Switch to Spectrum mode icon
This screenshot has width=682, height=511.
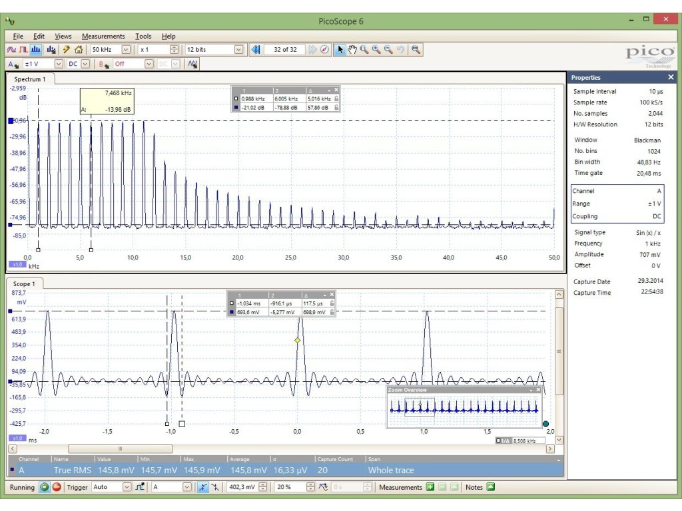tap(35, 49)
